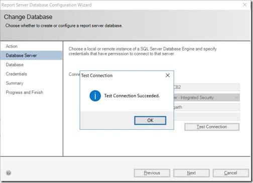Click the server name field ending in CB2

207,87
